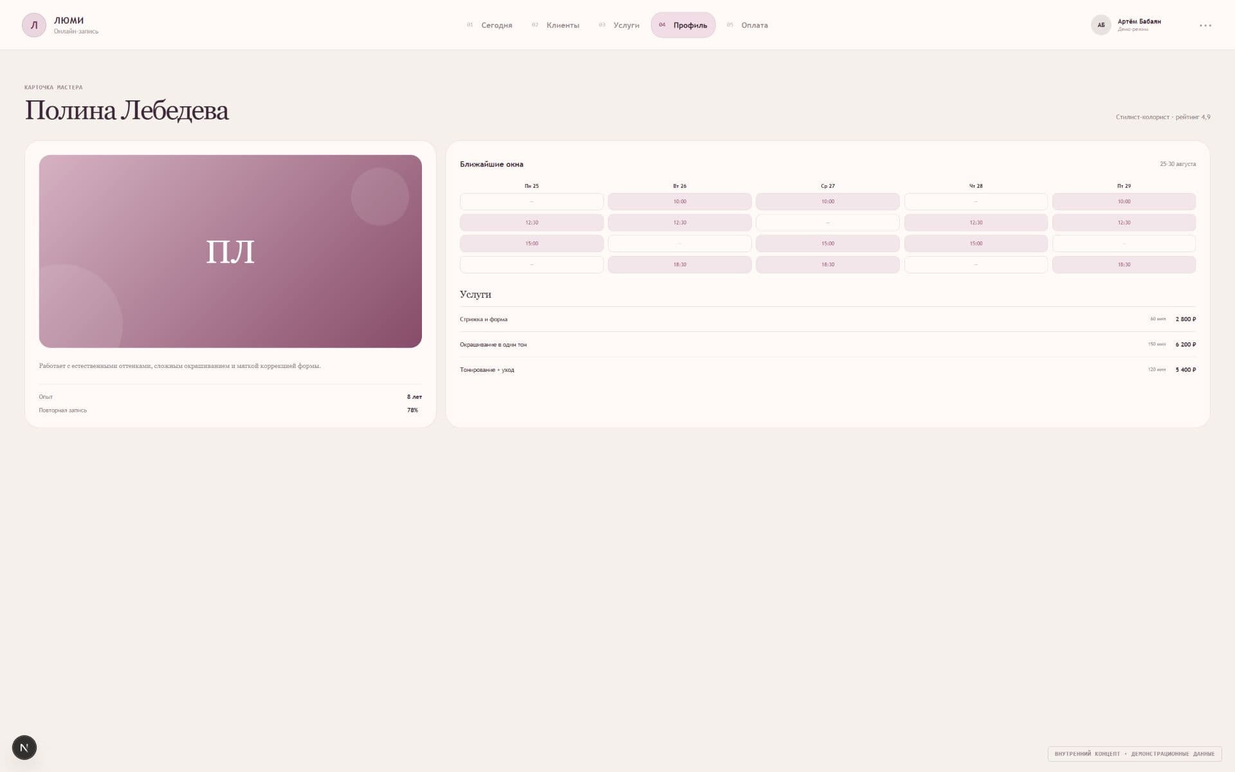Switch to the Услуги tab
Screen dimensions: 1235x772
coord(619,25)
